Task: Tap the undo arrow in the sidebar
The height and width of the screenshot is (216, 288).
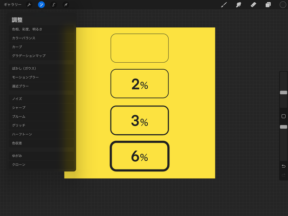Action: pos(283,166)
